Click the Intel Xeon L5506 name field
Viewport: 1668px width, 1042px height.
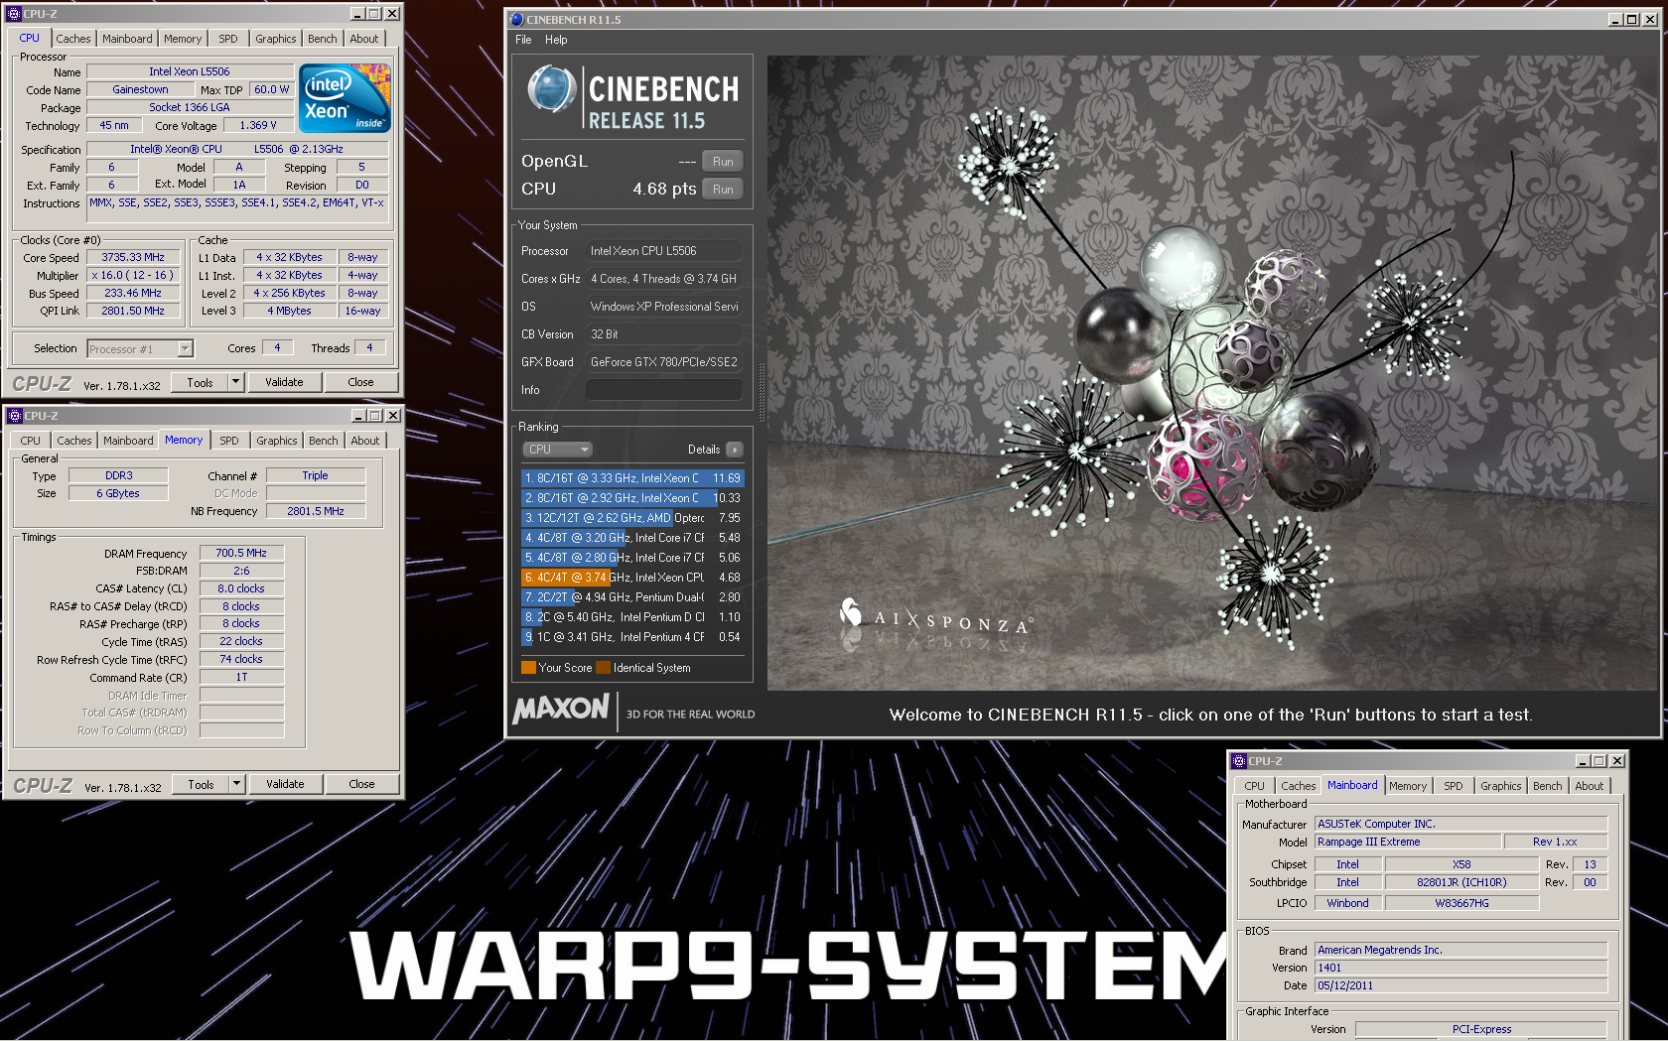pos(190,71)
